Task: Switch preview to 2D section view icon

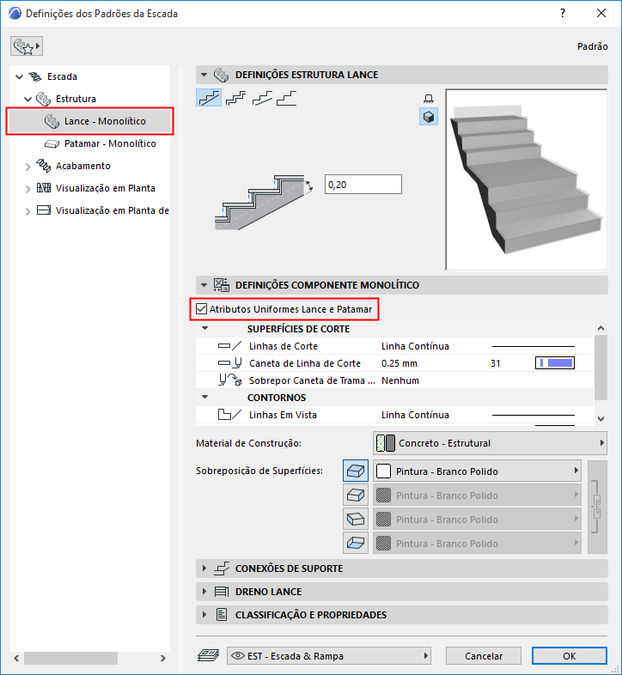Action: coord(429,99)
